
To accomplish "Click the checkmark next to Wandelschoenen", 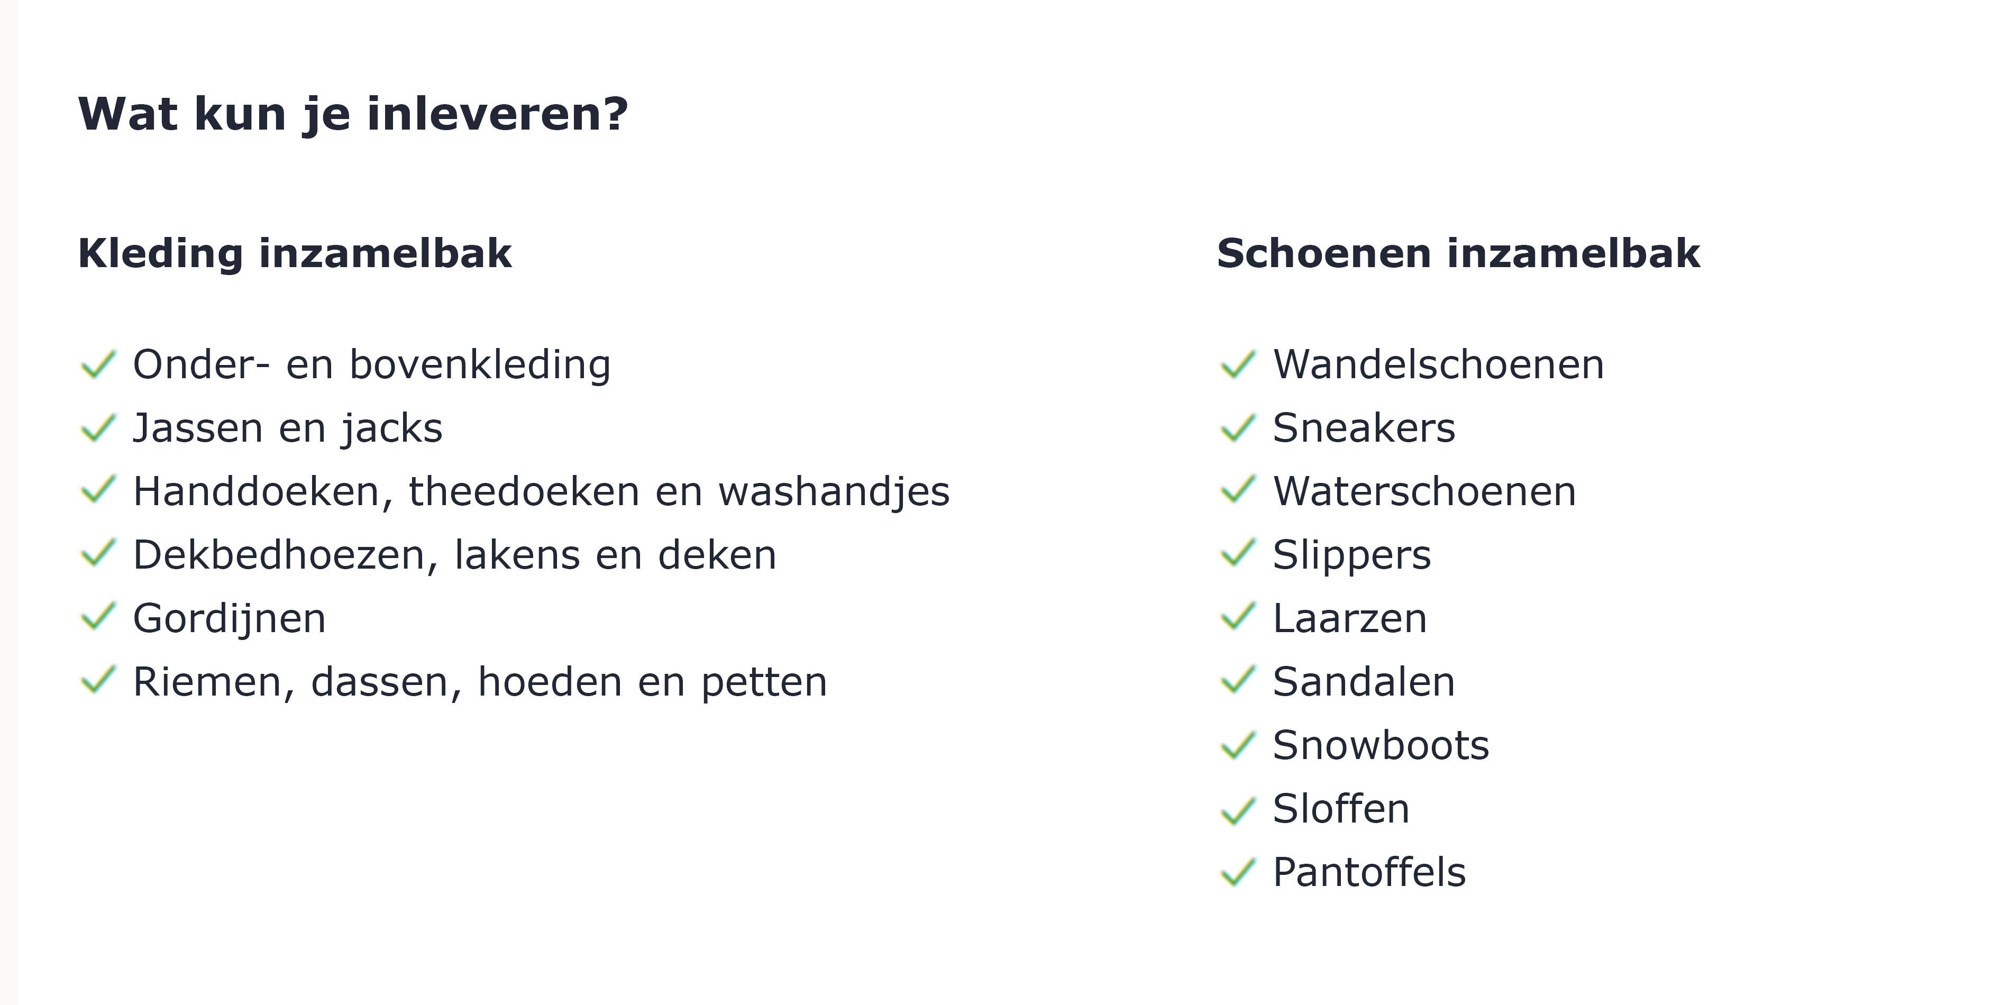I will tap(1238, 364).
